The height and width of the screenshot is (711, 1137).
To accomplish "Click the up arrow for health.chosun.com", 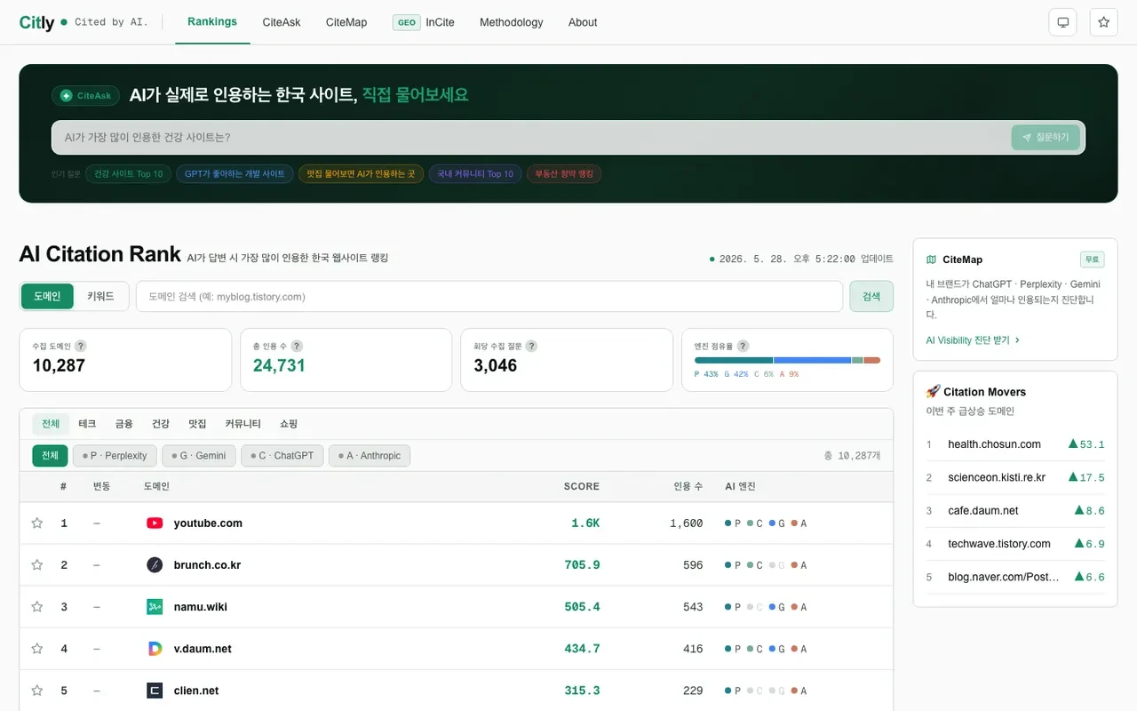I will 1073,443.
